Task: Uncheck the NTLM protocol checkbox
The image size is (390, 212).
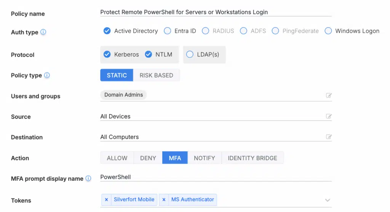Action: tap(149, 54)
